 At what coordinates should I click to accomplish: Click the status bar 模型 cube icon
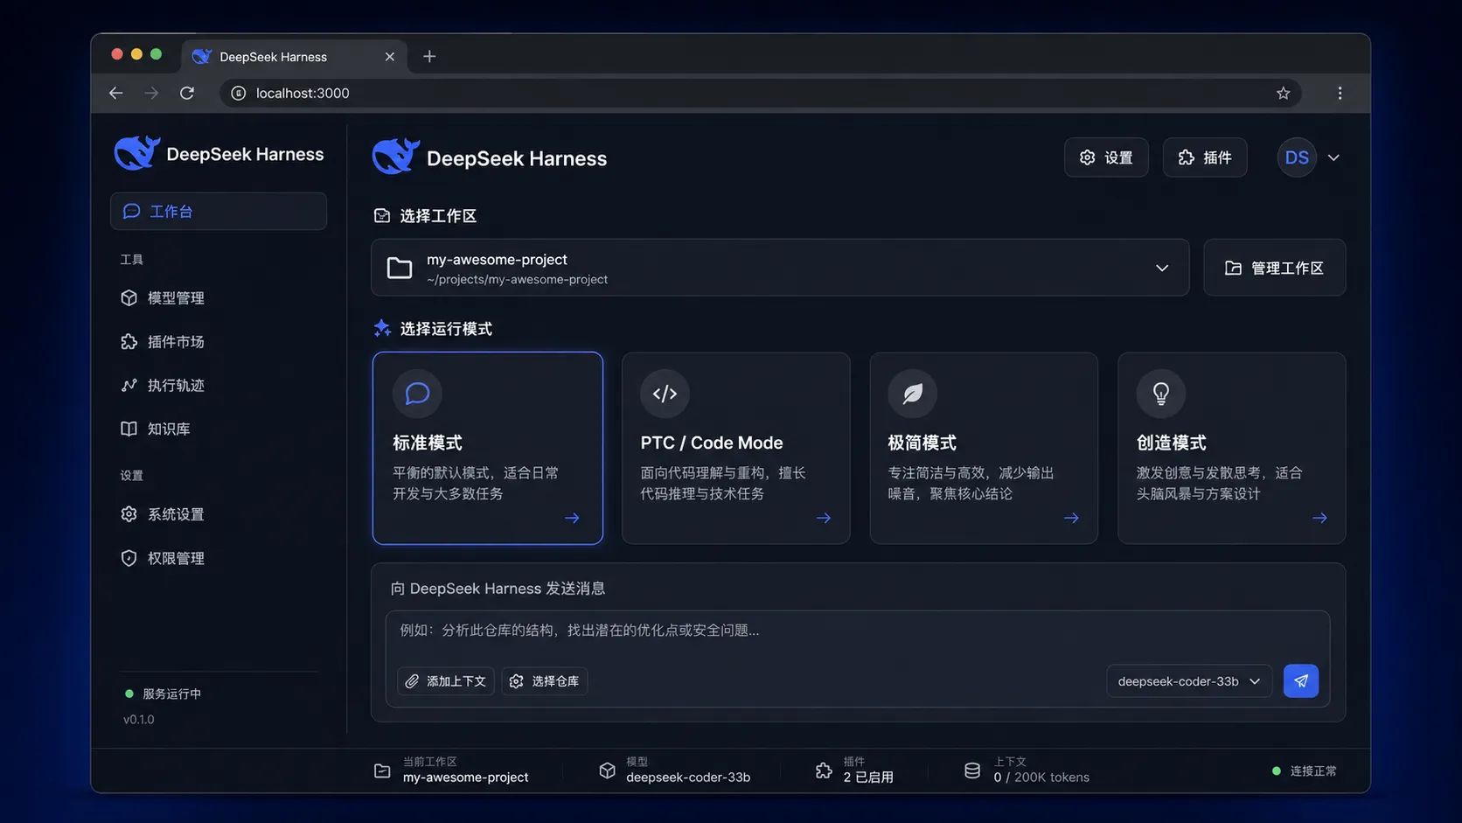point(607,771)
